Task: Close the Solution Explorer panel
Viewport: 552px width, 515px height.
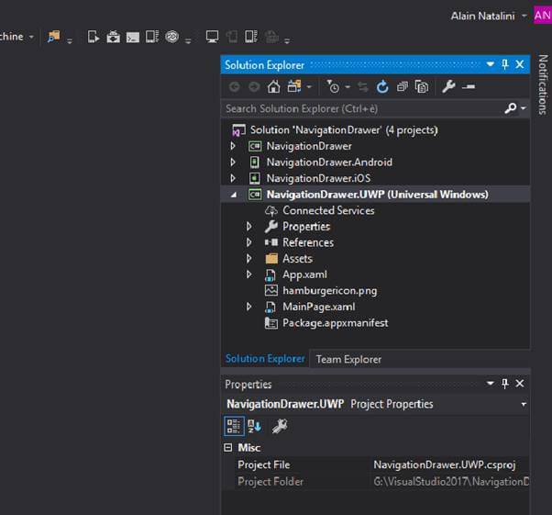Action: click(520, 64)
